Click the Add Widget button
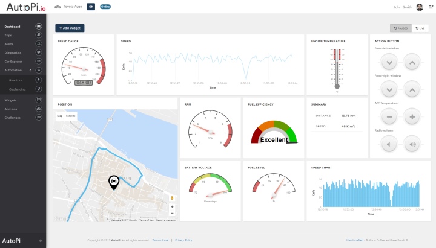The width and height of the screenshot is (436, 248). (x=70, y=28)
